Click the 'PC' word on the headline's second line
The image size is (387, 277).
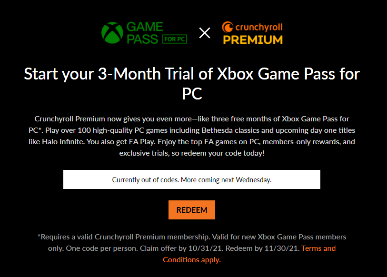[192, 94]
